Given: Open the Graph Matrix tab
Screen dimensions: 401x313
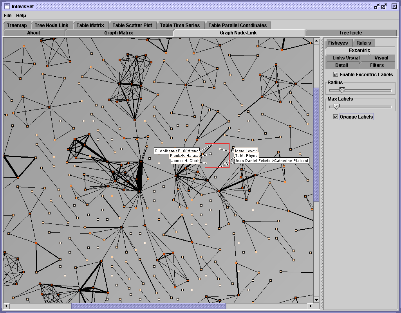Looking at the screenshot, I should pos(119,33).
